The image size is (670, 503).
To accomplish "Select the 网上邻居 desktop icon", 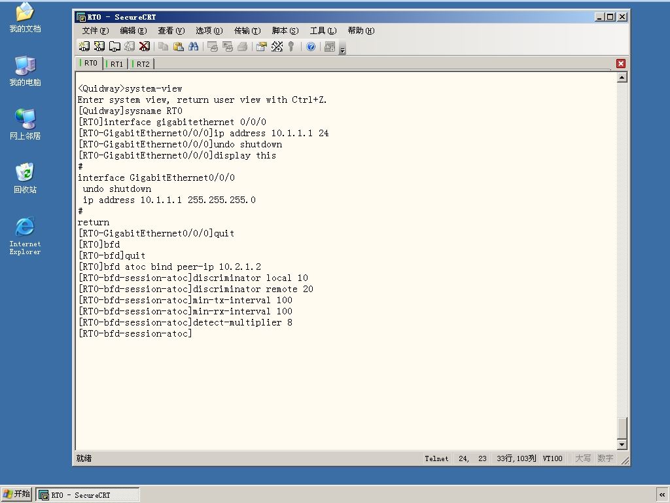I will coord(25,124).
